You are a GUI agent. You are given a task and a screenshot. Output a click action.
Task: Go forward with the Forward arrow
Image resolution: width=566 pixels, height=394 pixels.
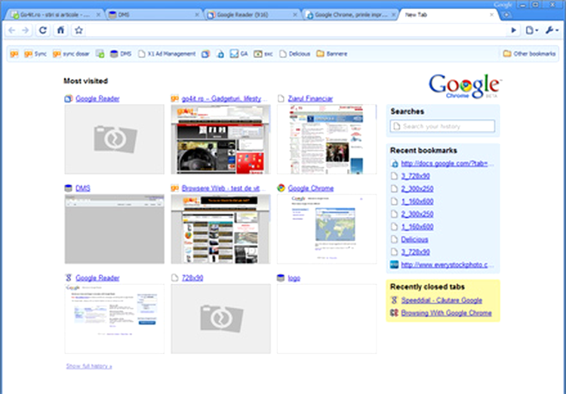pos(25,30)
